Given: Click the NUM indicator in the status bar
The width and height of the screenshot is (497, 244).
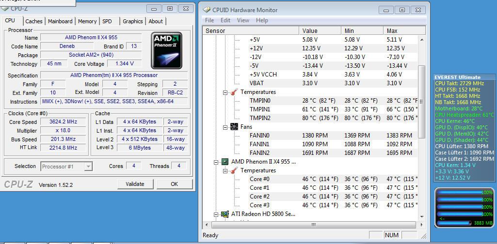Looking at the screenshot, I should coord(391,235).
